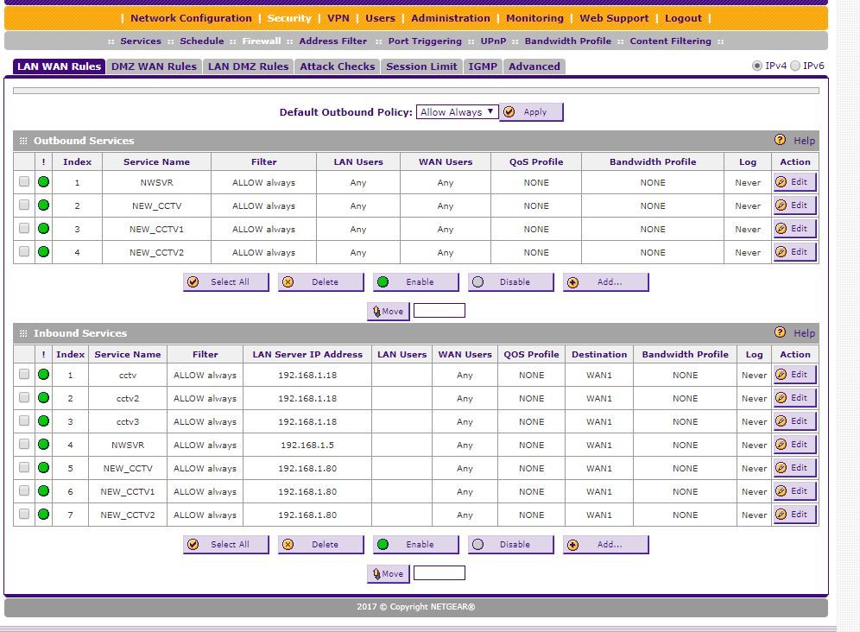The height and width of the screenshot is (632, 860).
Task: Click the Move index field under Inbound Services
Action: 439,573
